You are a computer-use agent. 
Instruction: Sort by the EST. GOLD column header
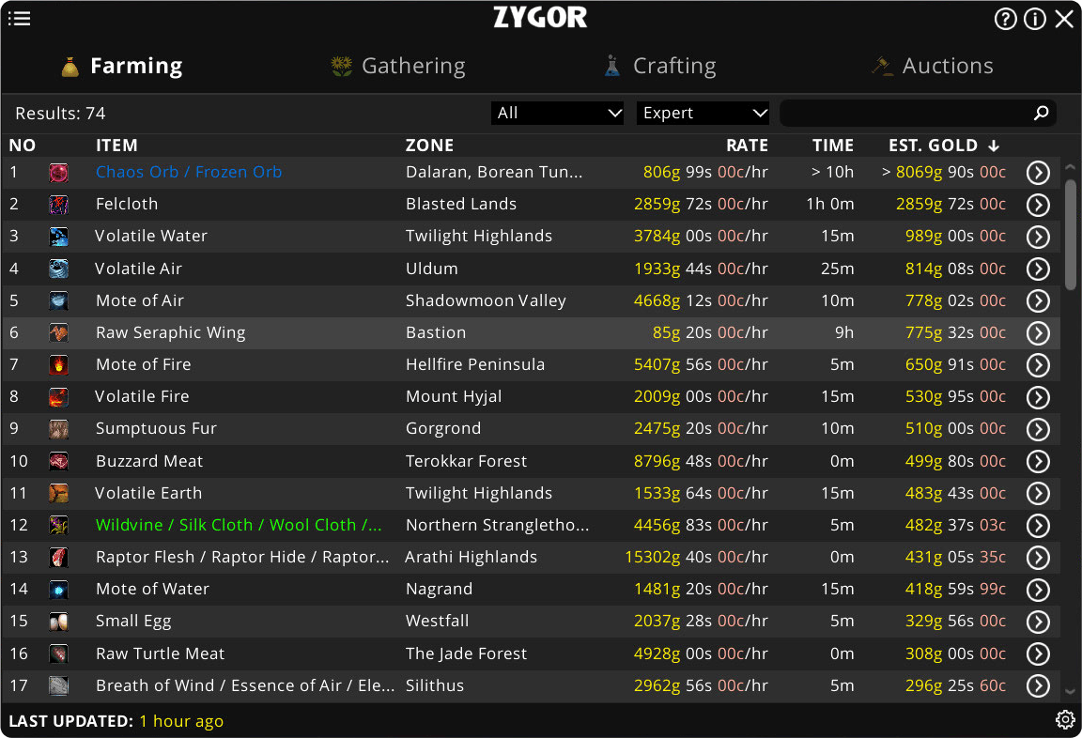point(943,145)
